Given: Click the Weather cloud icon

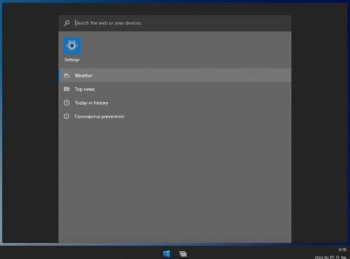Looking at the screenshot, I should click(66, 76).
